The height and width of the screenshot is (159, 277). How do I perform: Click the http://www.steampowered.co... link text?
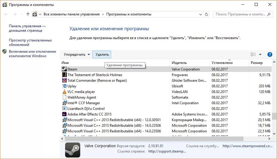(248, 146)
